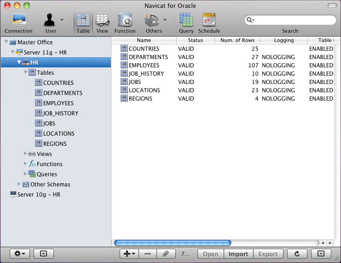
Task: Select LOCATIONS row in the table list
Action: pyautogui.click(x=223, y=90)
